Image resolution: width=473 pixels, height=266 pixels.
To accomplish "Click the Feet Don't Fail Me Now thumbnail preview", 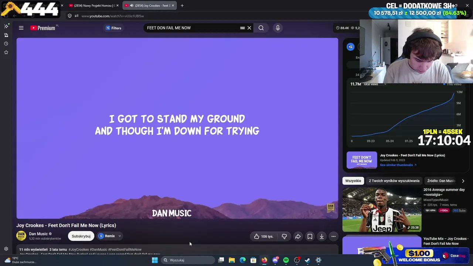I will [362, 160].
